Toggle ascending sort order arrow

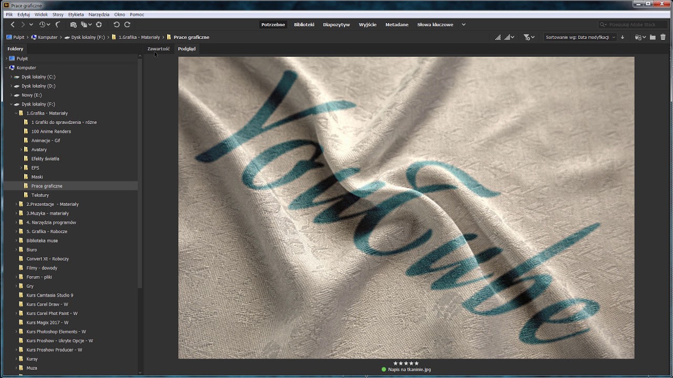click(x=623, y=37)
